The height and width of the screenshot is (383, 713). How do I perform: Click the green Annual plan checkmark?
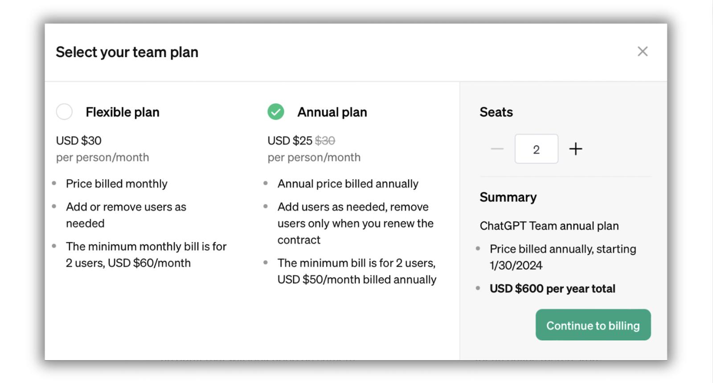click(x=276, y=112)
